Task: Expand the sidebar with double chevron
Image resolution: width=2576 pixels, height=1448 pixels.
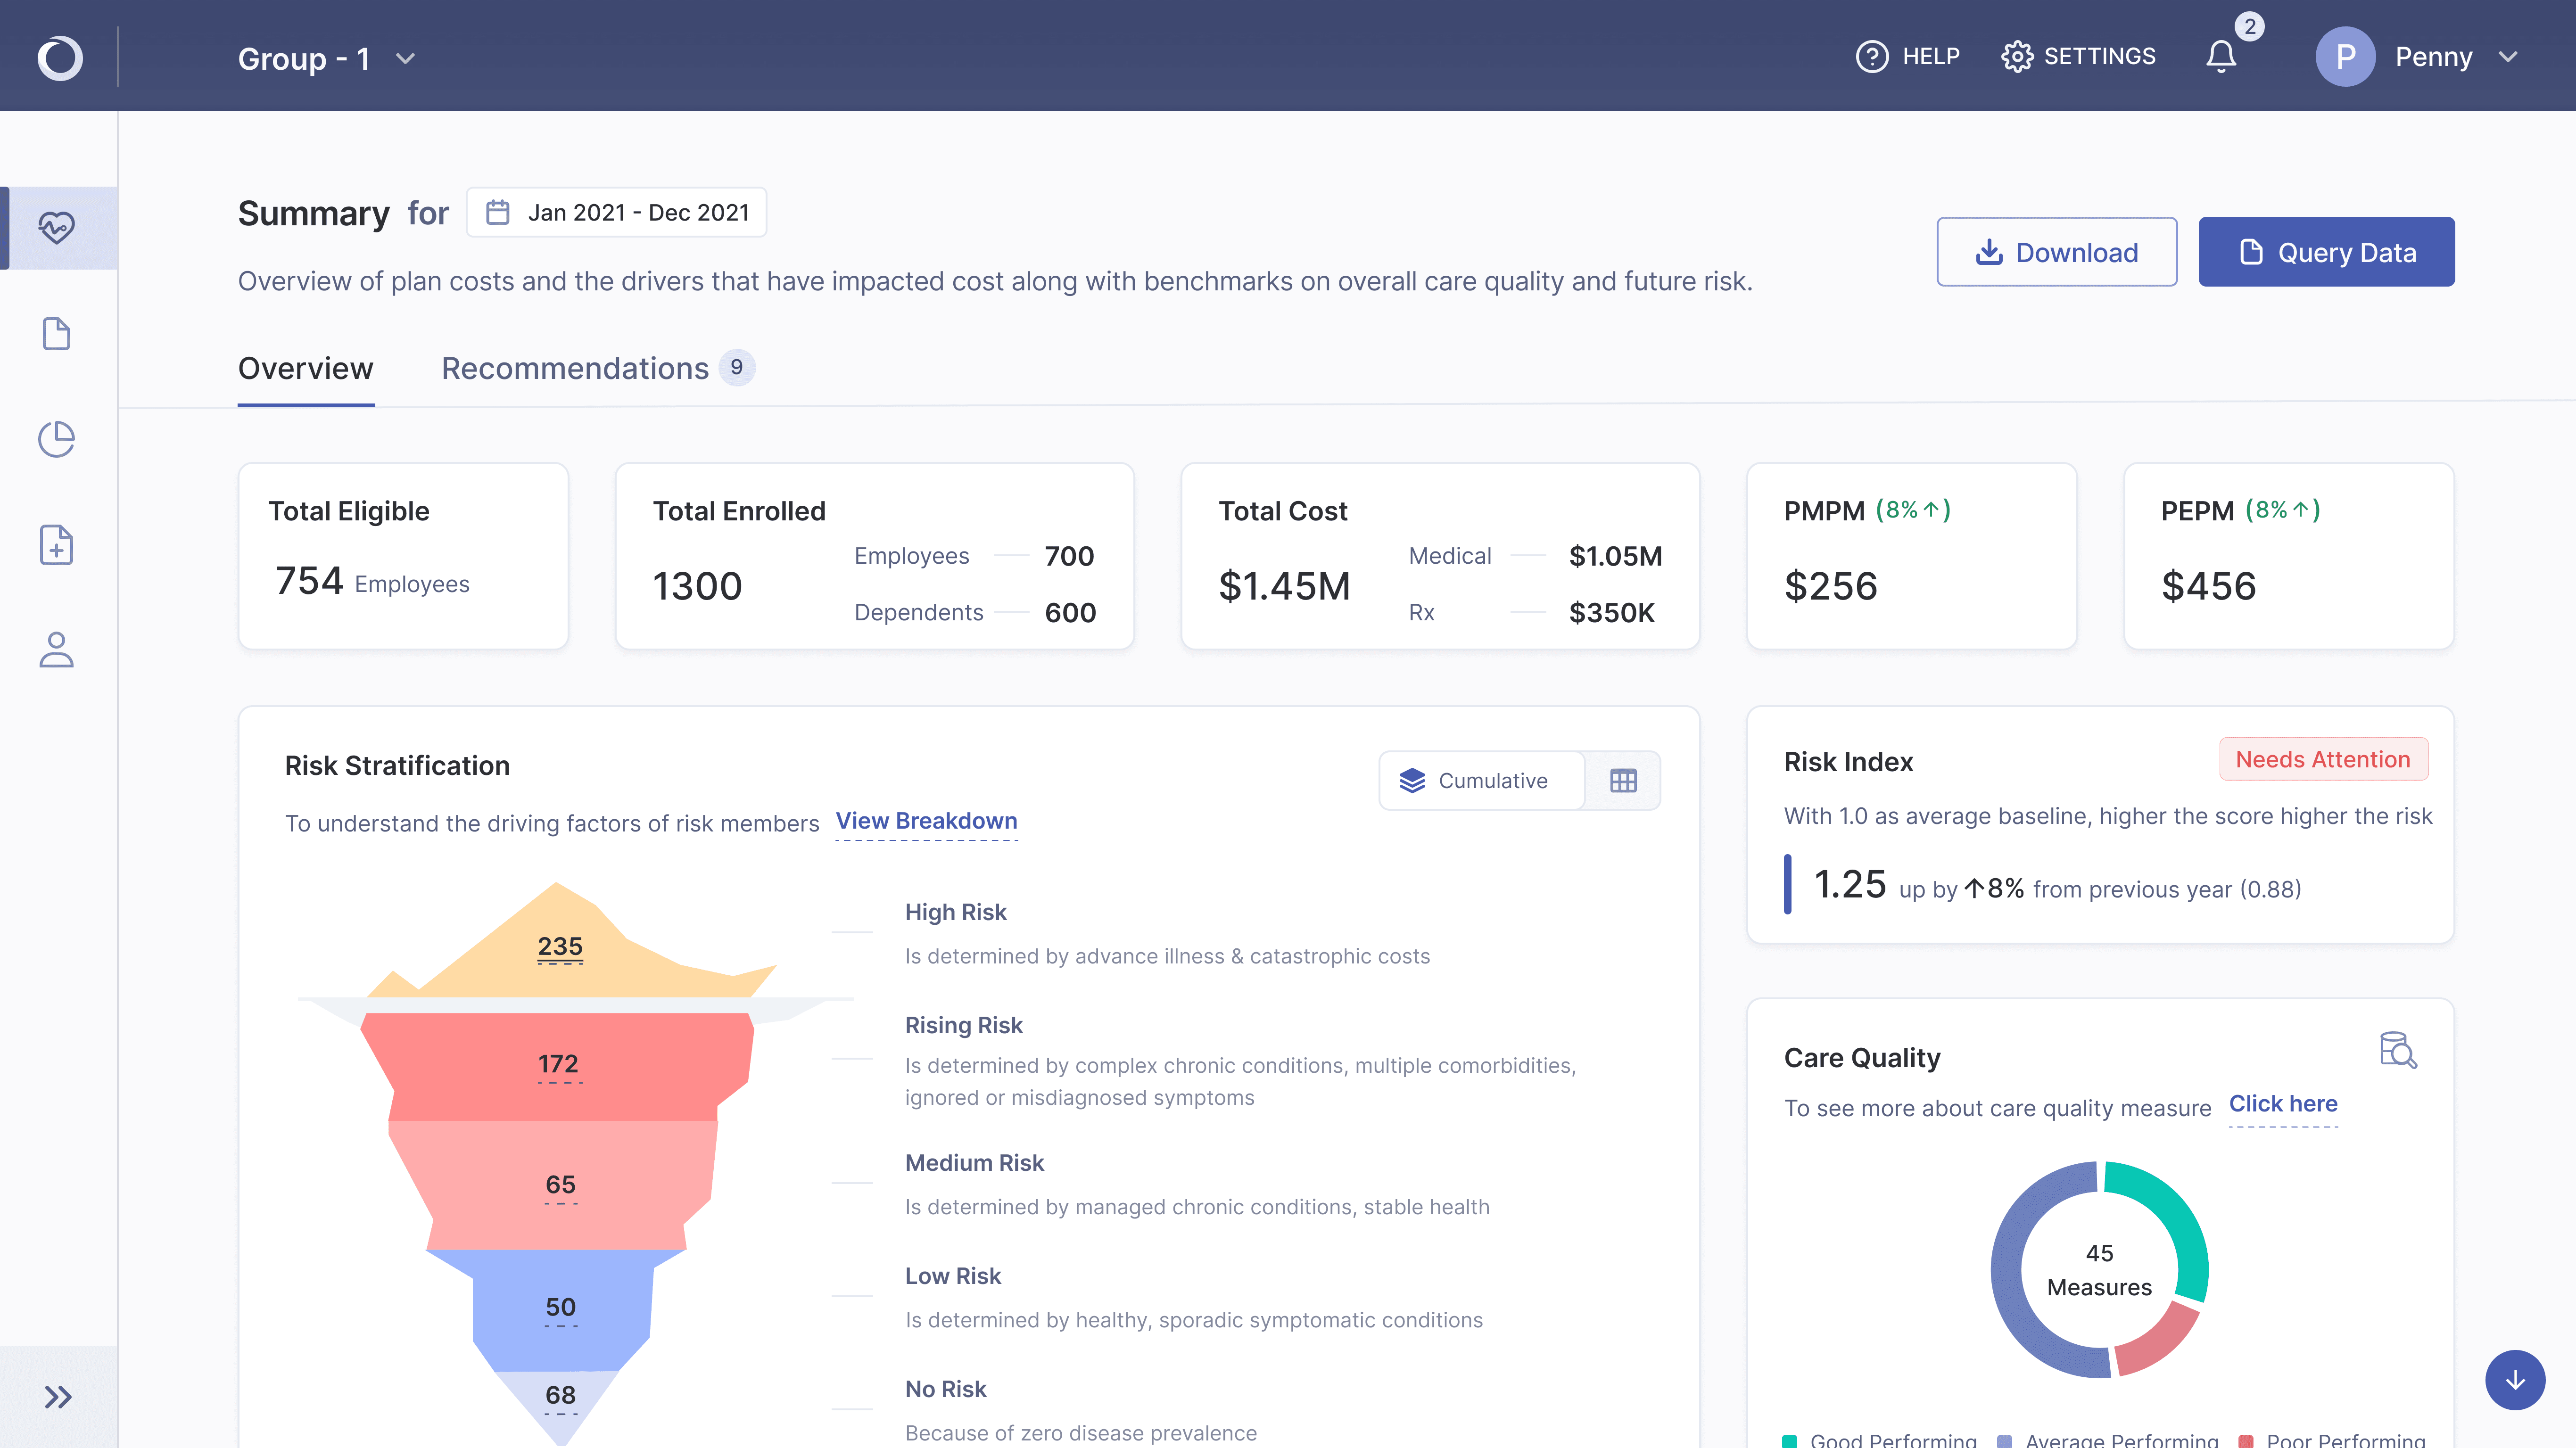Action: pos(58,1396)
